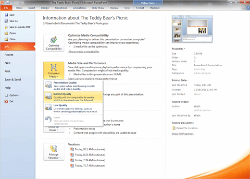The image size is (250, 179).
Task: Click the 7:39 AM autosave version icon
Action: point(72,160)
